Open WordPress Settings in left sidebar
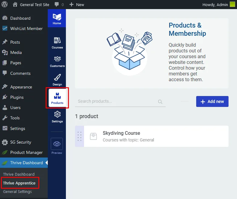Image resolution: width=237 pixels, height=199 pixels. (x=24, y=128)
